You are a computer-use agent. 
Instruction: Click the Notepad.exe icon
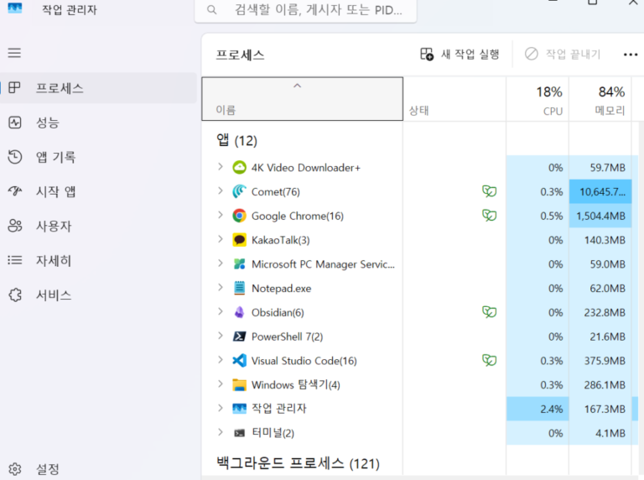click(x=240, y=288)
